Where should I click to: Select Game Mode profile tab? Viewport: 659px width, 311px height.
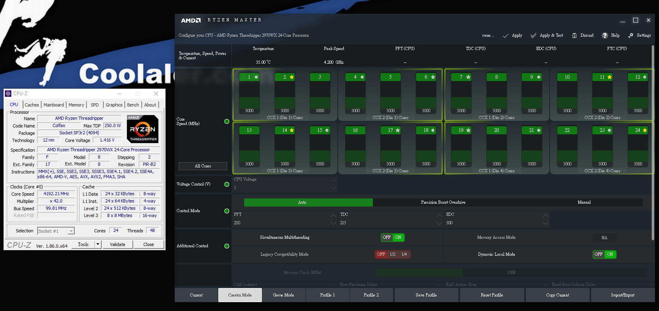pyautogui.click(x=284, y=295)
